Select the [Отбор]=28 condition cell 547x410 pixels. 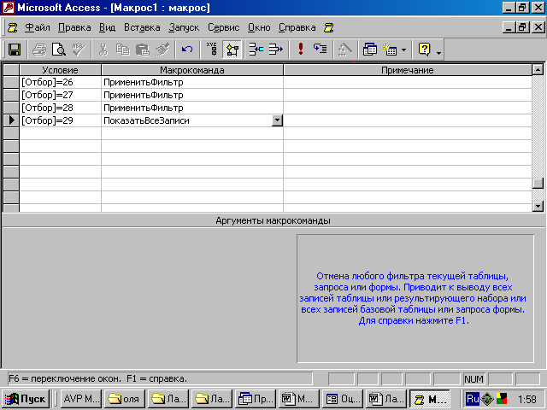pos(61,108)
